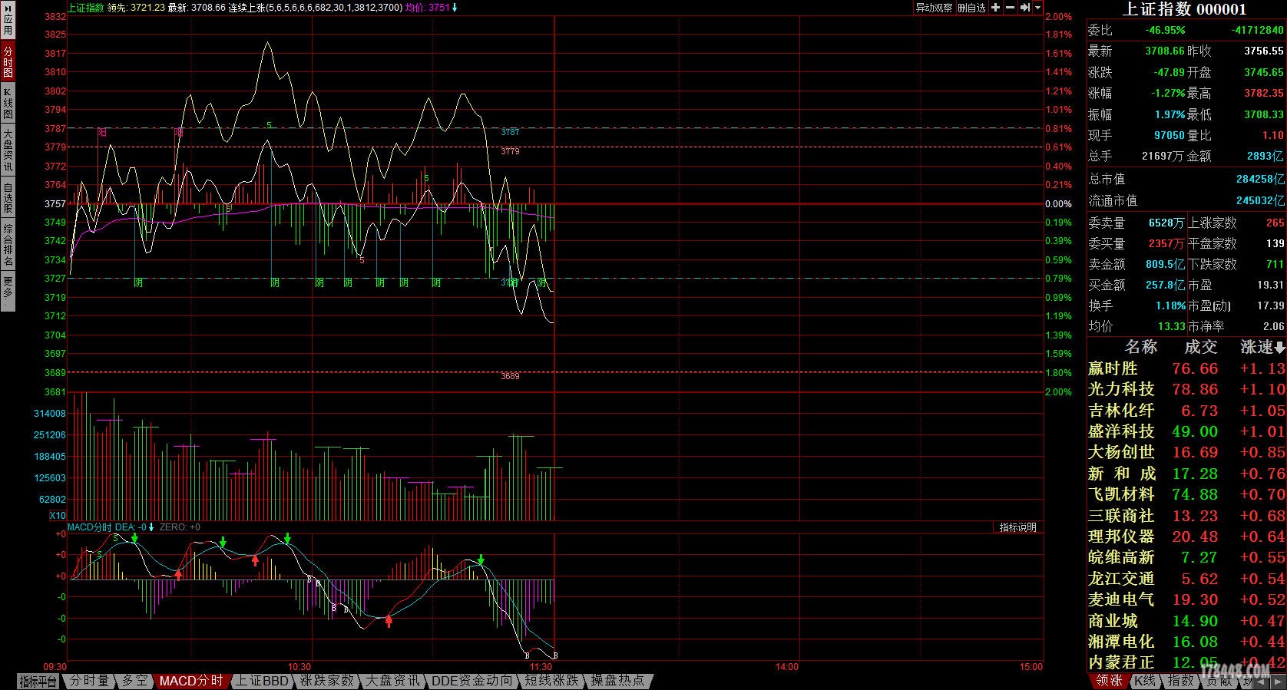Switch to the 操盘热点 tab
This screenshot has height=690, width=1287.
[618, 682]
